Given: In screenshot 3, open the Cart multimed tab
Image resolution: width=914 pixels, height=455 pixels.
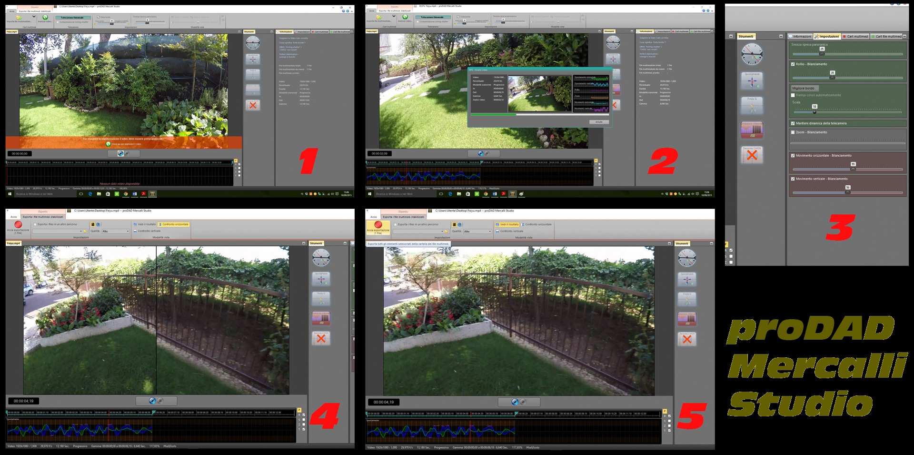Looking at the screenshot, I should coord(855,36).
